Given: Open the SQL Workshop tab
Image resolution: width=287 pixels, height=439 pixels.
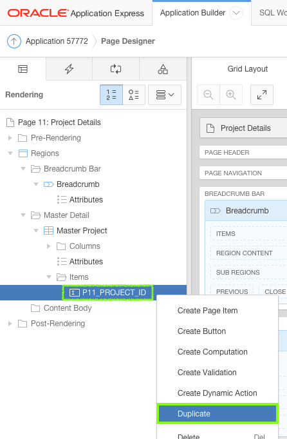Looking at the screenshot, I should pyautogui.click(x=273, y=13).
